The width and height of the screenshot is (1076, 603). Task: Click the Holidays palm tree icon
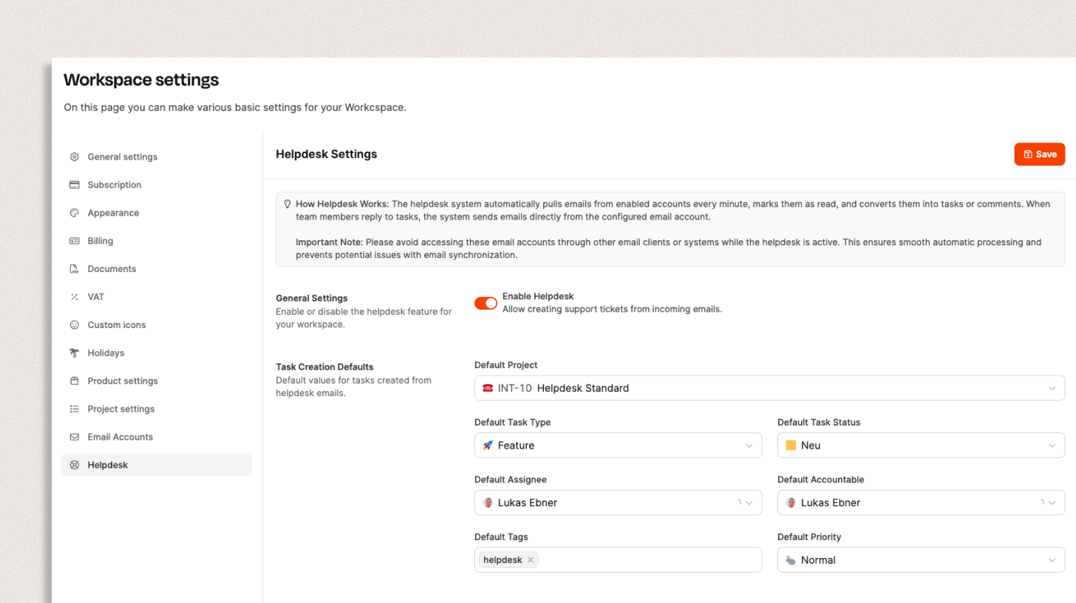(74, 353)
